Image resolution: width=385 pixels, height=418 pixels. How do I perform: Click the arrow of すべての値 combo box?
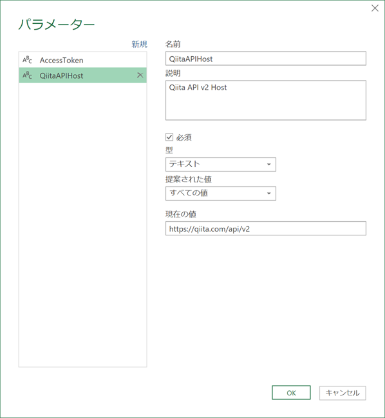pyautogui.click(x=268, y=194)
